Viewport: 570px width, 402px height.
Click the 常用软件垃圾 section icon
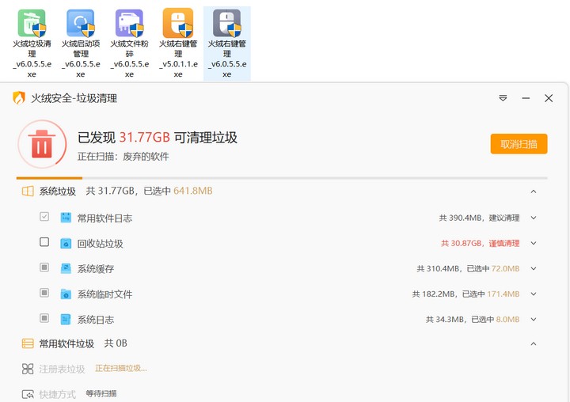click(x=28, y=343)
